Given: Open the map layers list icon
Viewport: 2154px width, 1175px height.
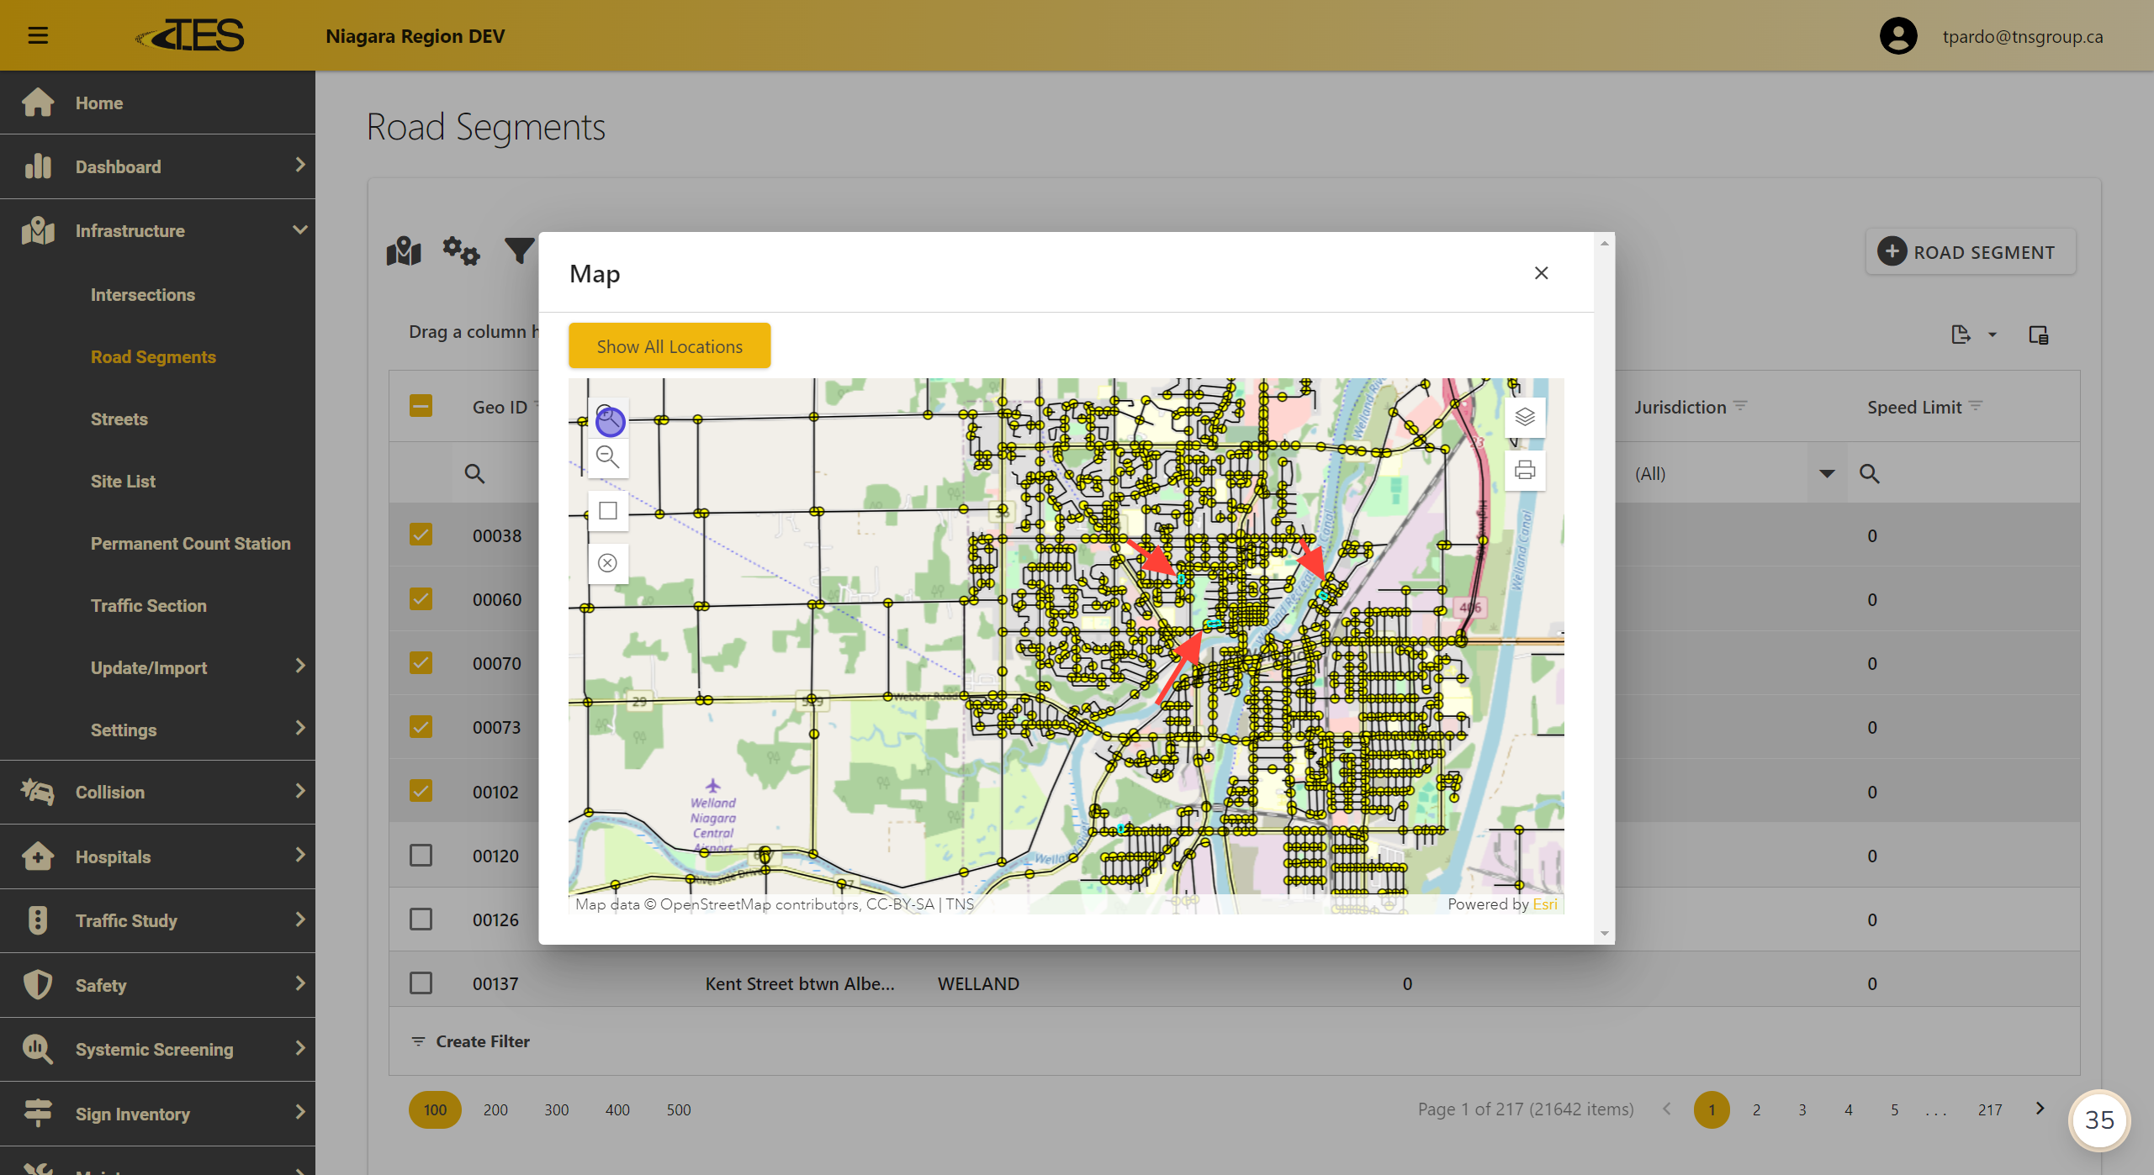Looking at the screenshot, I should pos(1524,417).
